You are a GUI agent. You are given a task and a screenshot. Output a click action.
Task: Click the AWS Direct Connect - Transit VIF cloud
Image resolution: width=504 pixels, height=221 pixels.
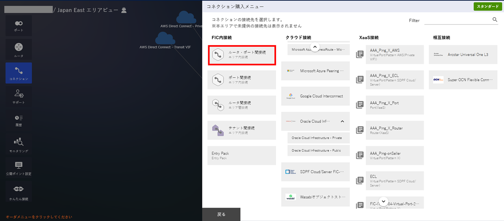165,38
